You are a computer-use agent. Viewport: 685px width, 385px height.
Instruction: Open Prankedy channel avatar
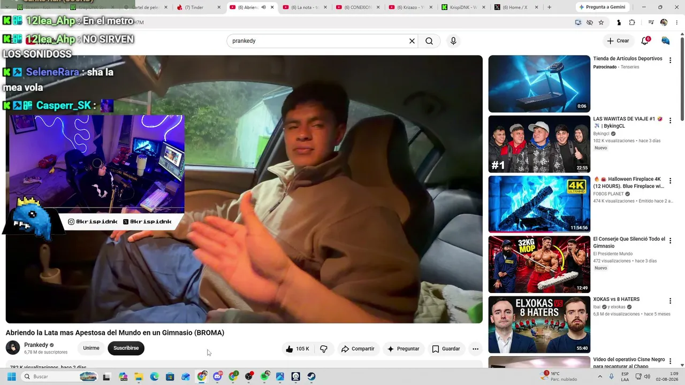(x=13, y=348)
